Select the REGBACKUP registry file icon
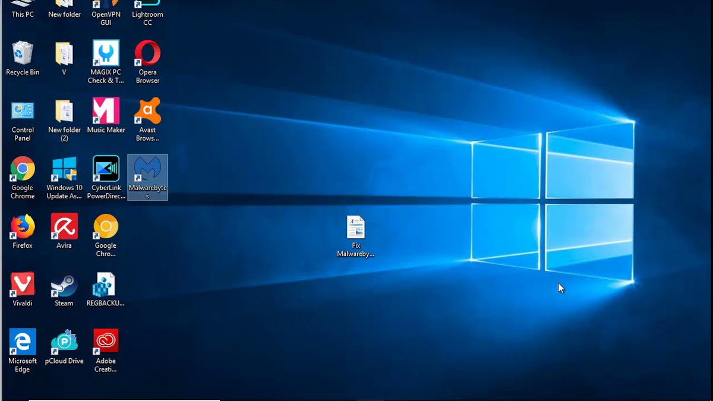 (106, 285)
